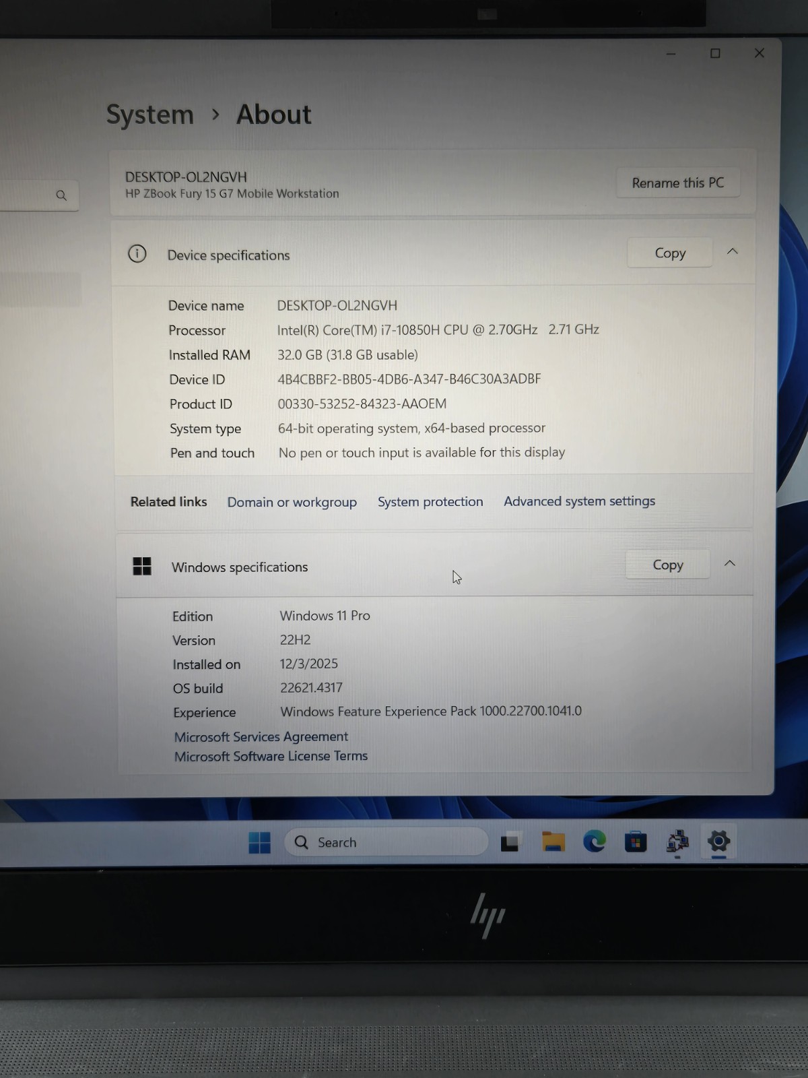Click the taskbar Search box
The height and width of the screenshot is (1078, 808).
pyautogui.click(x=386, y=842)
